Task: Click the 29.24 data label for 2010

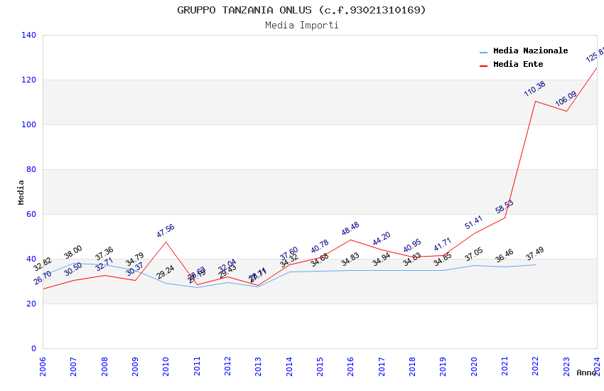Action: pyautogui.click(x=166, y=272)
